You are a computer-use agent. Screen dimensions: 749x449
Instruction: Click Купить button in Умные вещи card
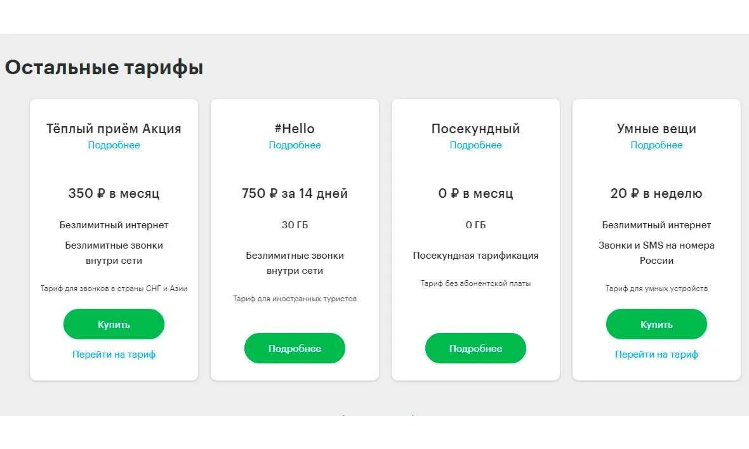656,324
